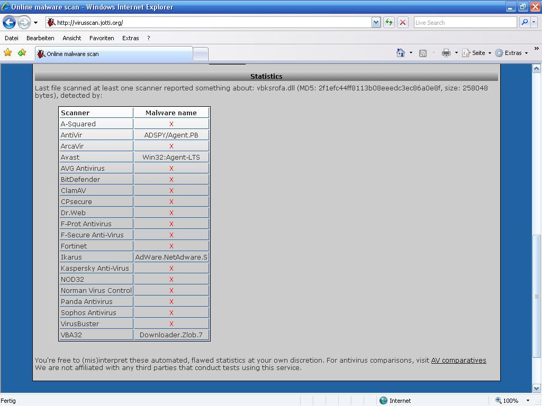Select ADSPY/Agent.PB malware name cell
The image size is (542, 406).
click(171, 135)
